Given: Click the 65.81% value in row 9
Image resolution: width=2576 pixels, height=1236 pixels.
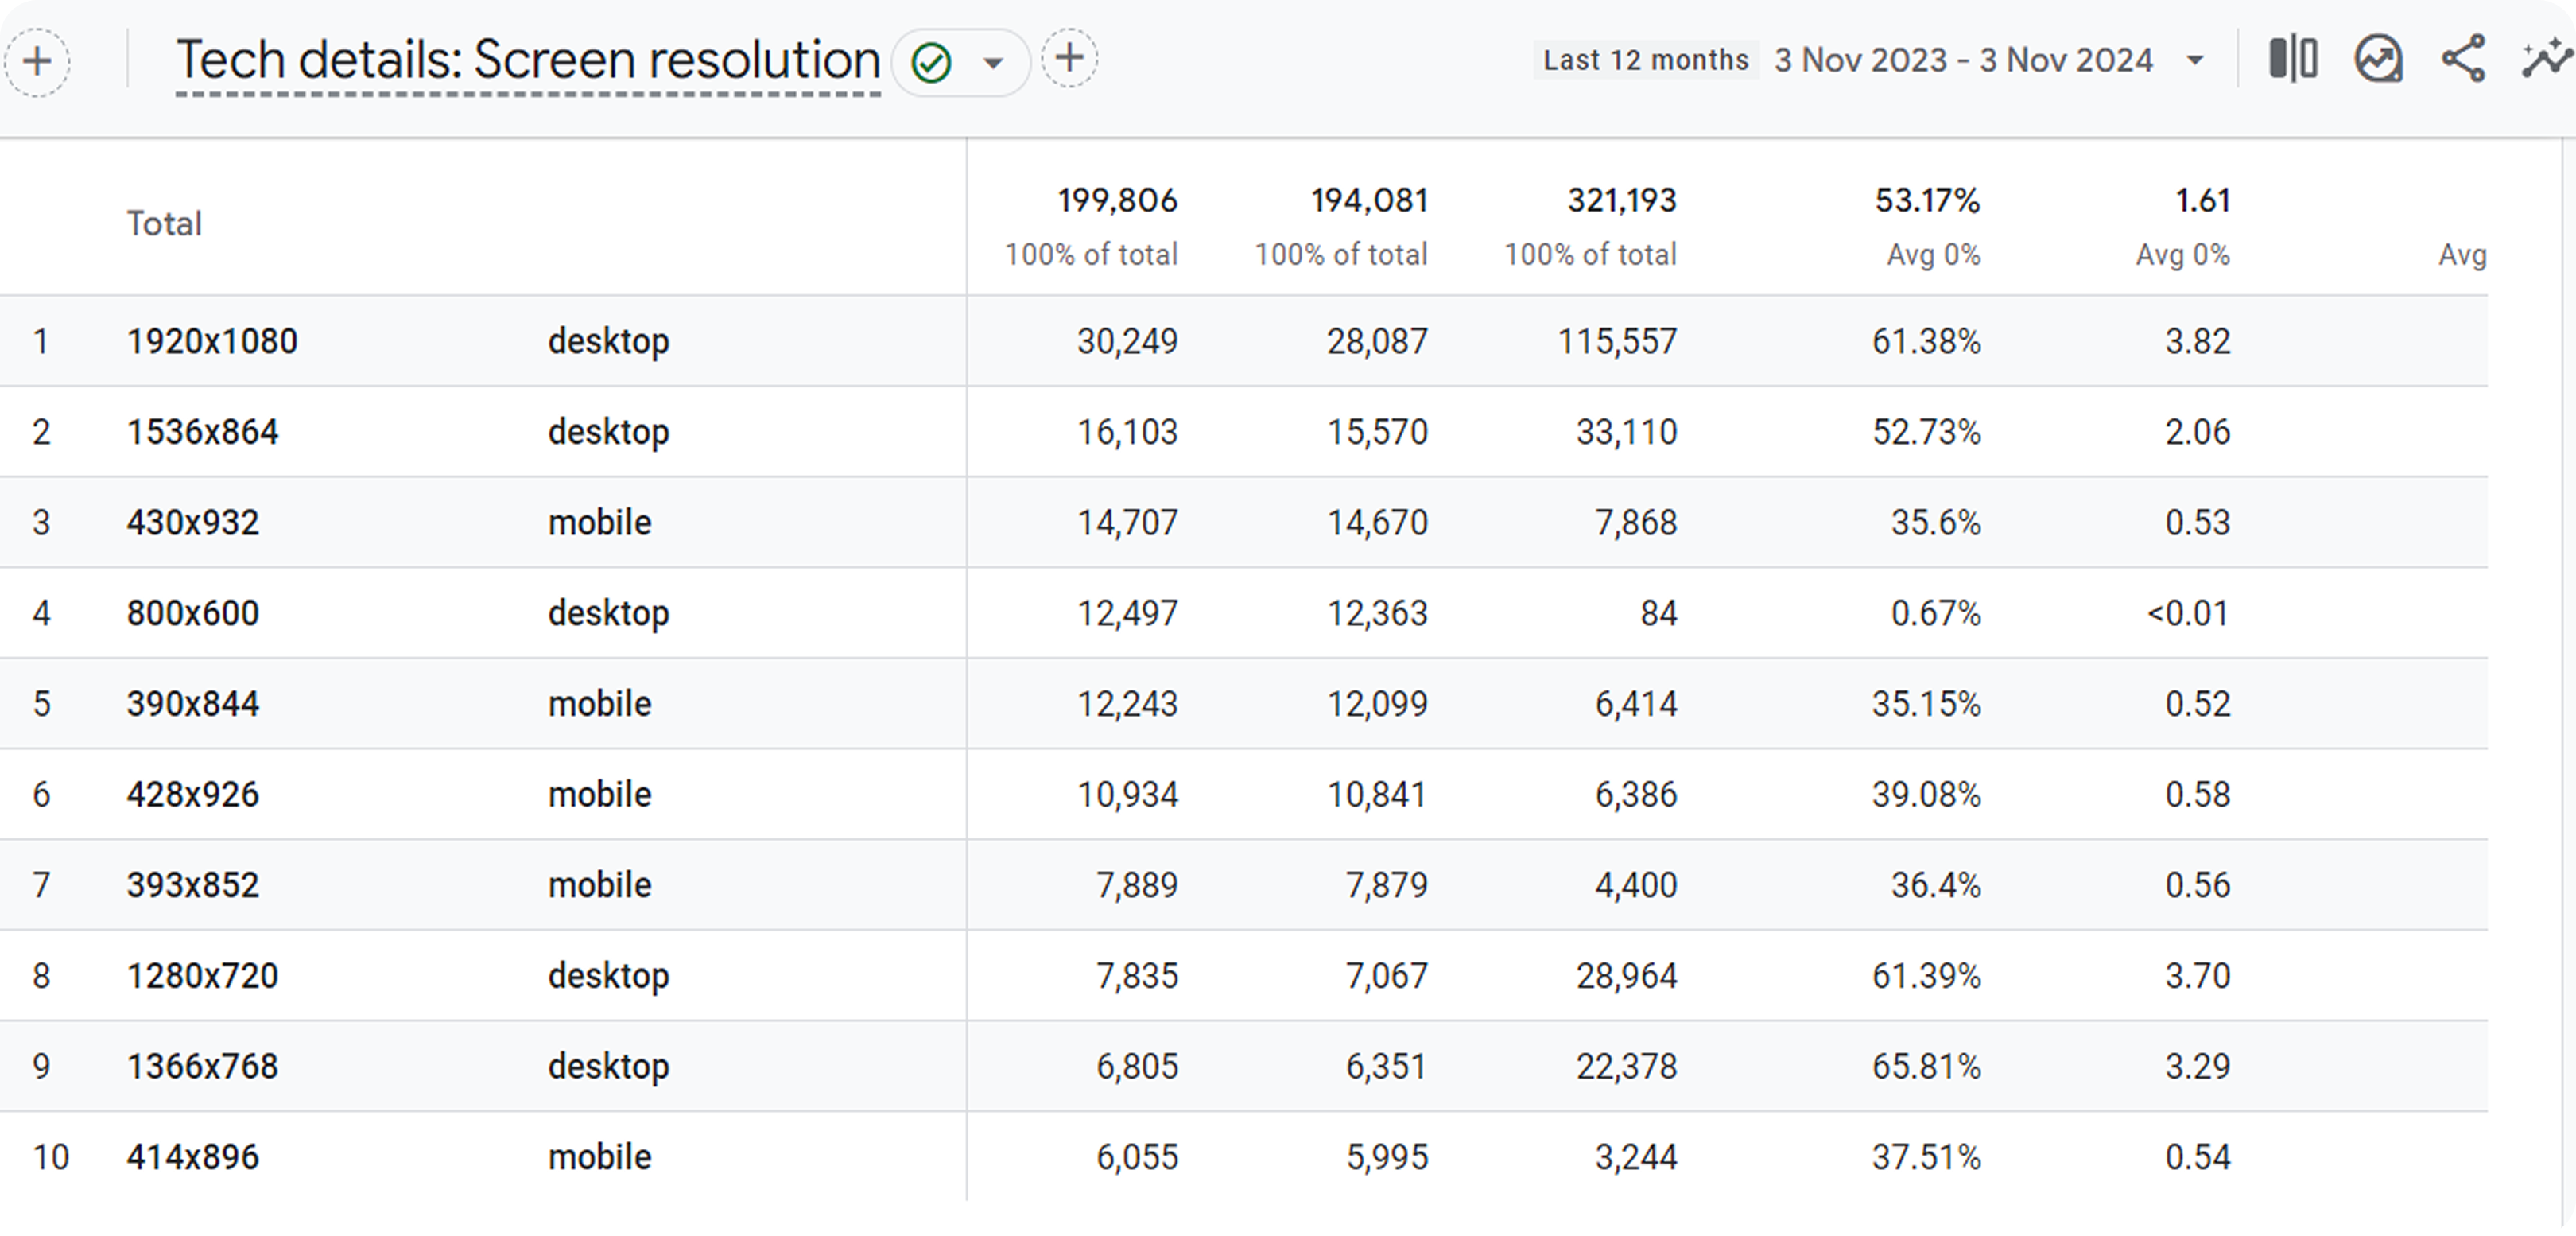Looking at the screenshot, I should point(1926,1066).
